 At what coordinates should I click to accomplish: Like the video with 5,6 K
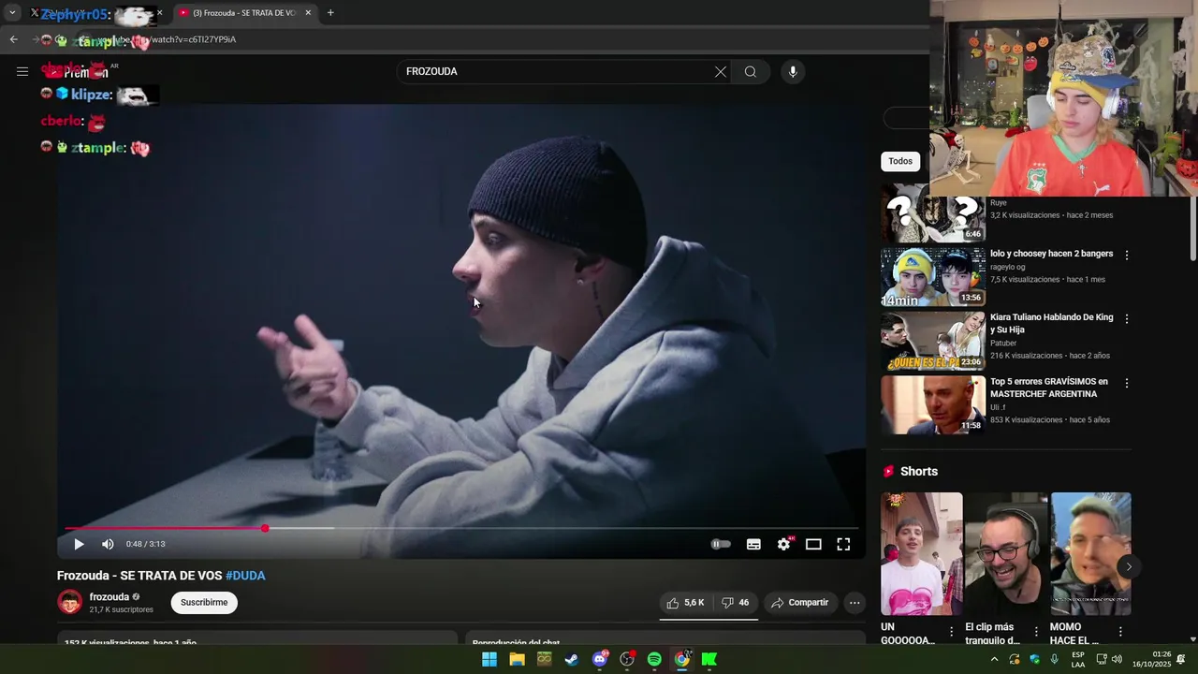click(x=685, y=603)
